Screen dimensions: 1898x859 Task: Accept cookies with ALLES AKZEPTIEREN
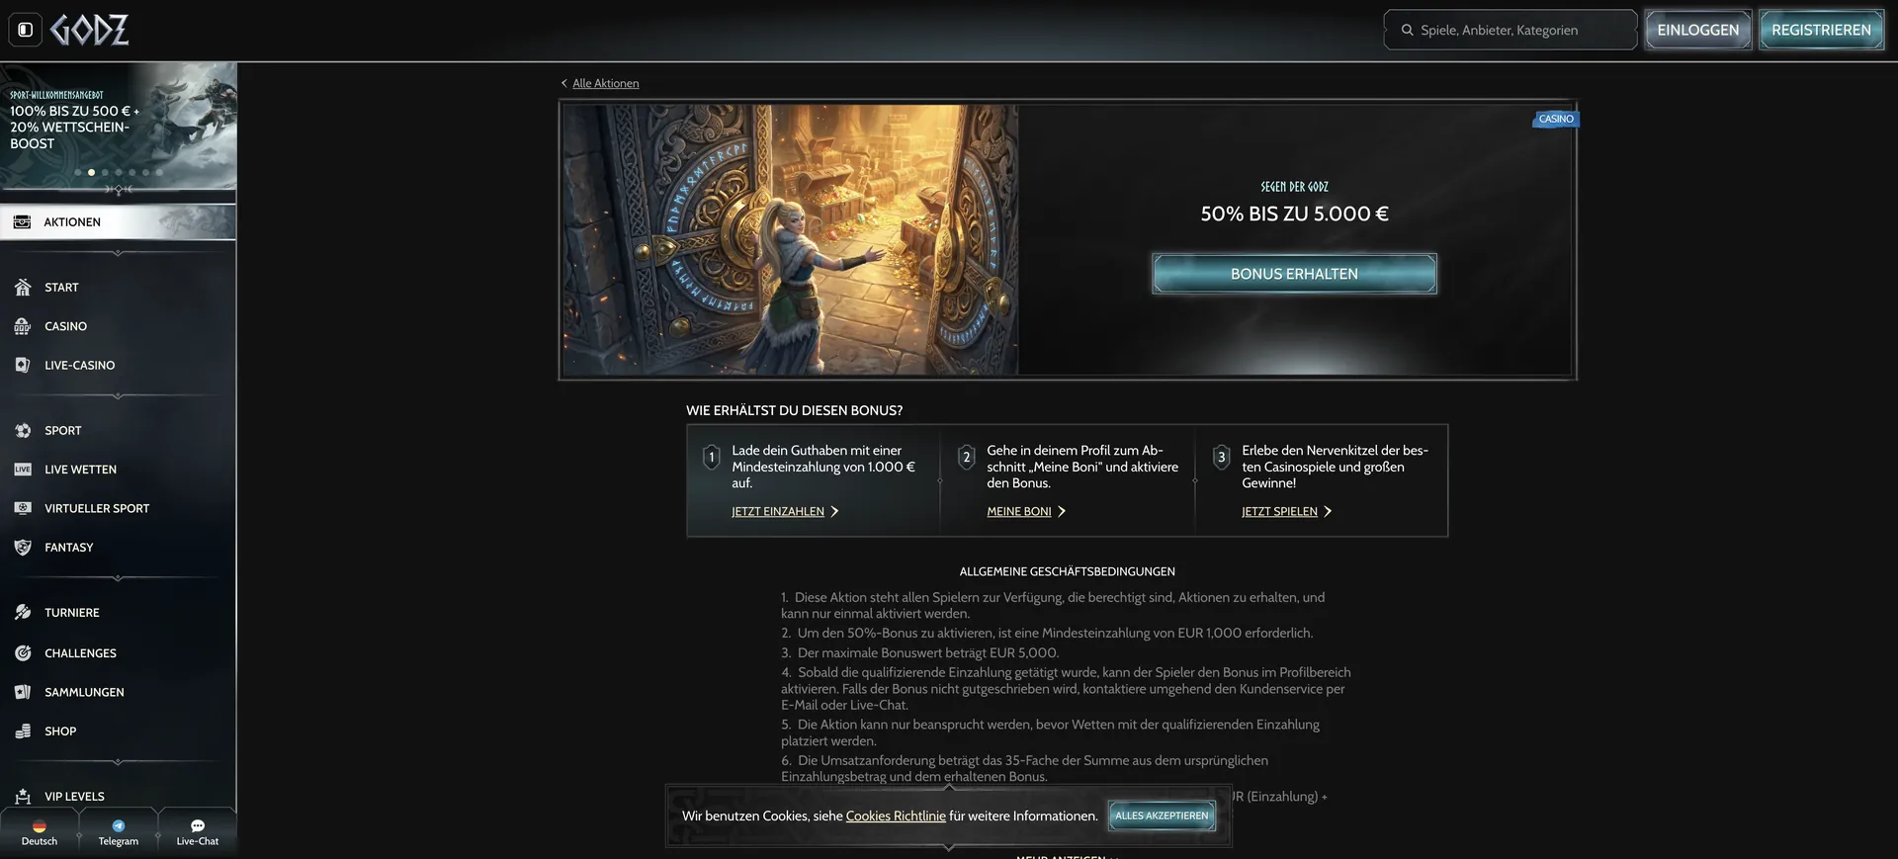point(1162,816)
